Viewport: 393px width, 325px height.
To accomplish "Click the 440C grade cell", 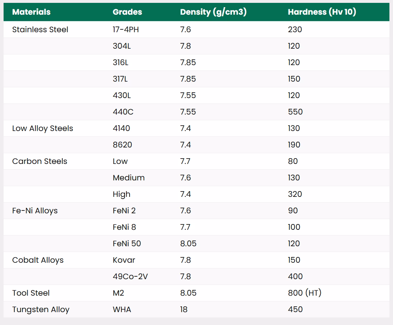I will pyautogui.click(x=123, y=112).
